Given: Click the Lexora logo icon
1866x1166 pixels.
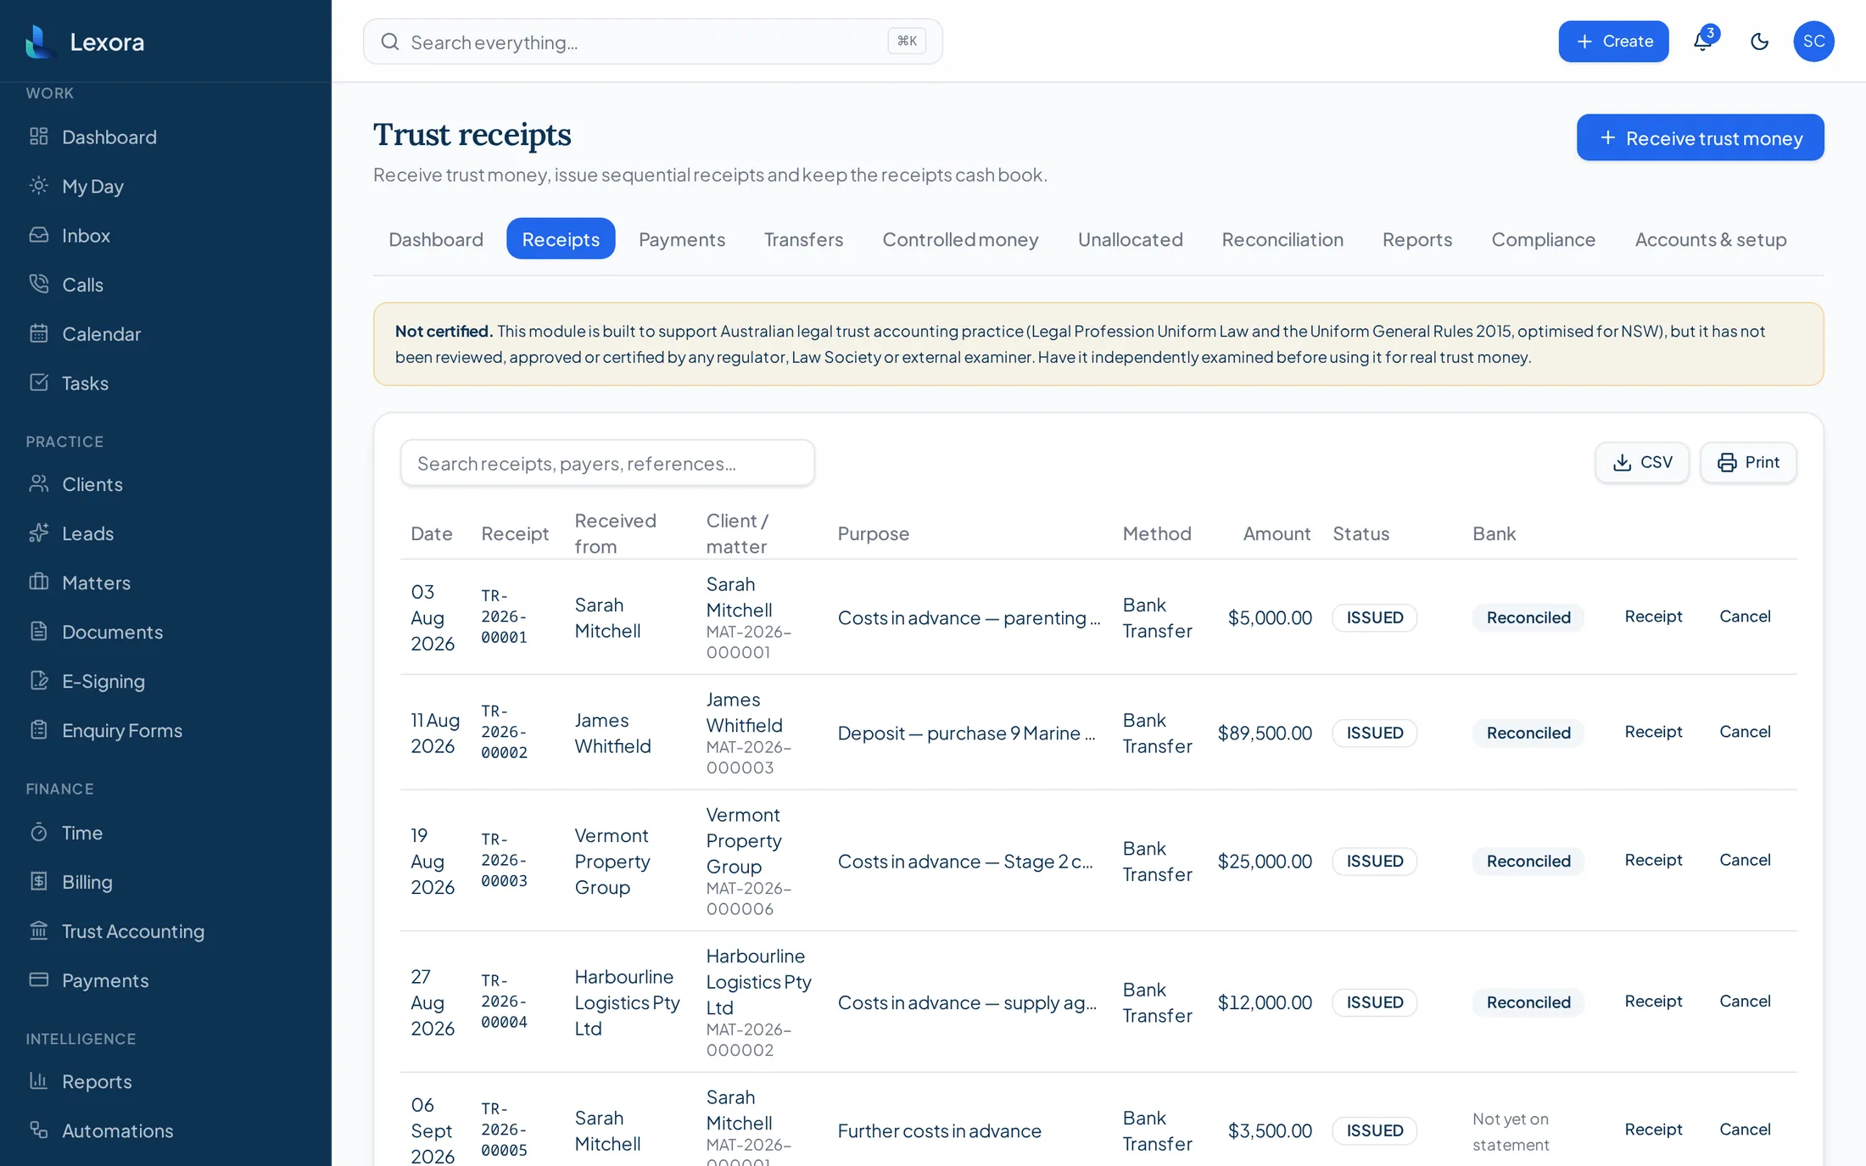Looking at the screenshot, I should [x=39, y=41].
